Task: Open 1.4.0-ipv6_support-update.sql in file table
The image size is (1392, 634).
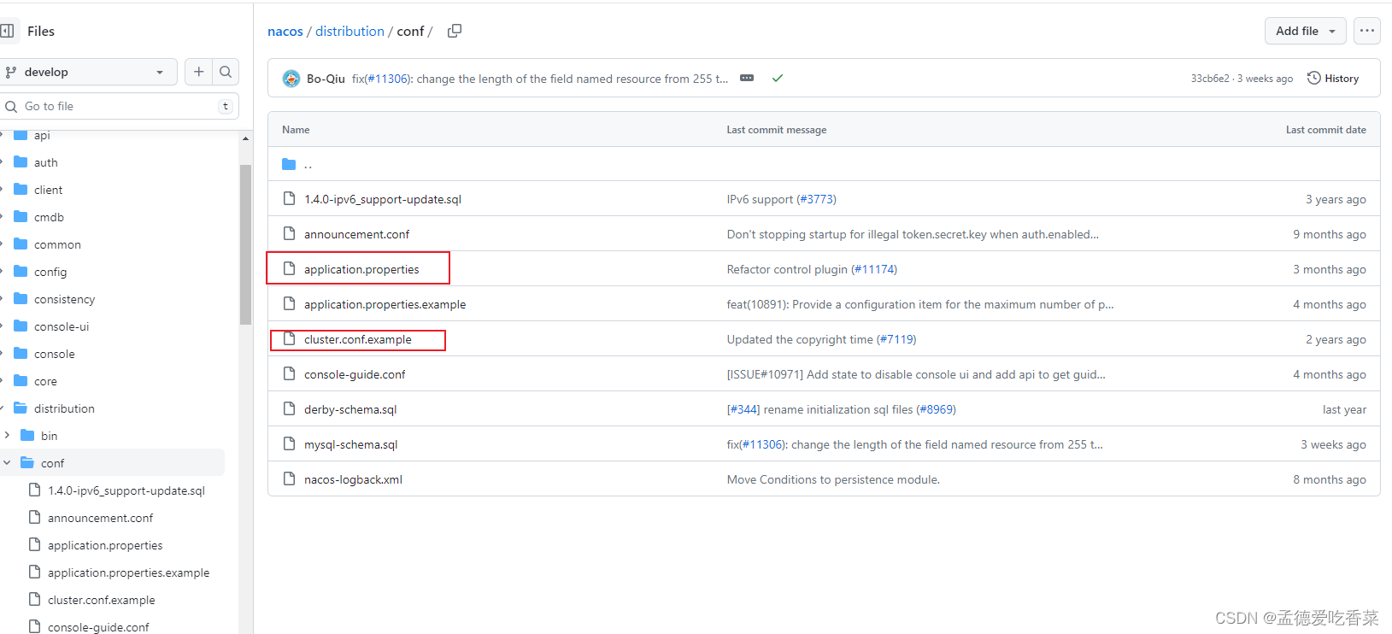Action: click(383, 199)
